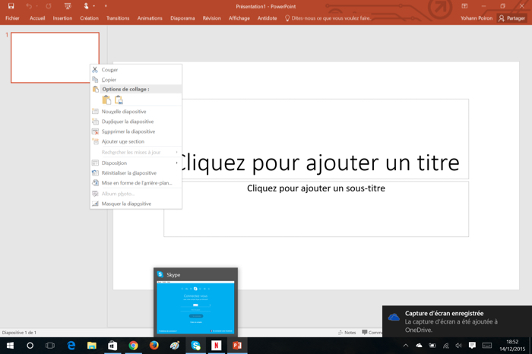Switch to the Insertion ribbon tab
The width and height of the screenshot is (532, 354).
coord(62,18)
